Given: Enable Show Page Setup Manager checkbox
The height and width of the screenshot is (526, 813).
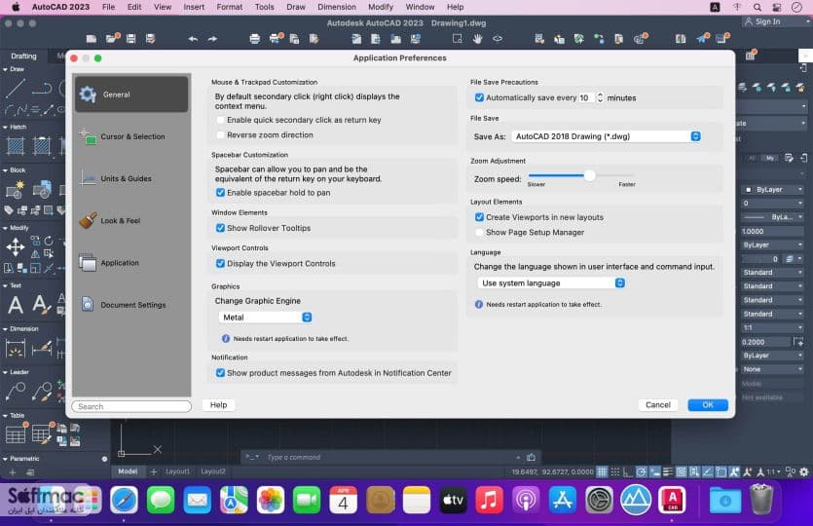Looking at the screenshot, I should [479, 233].
